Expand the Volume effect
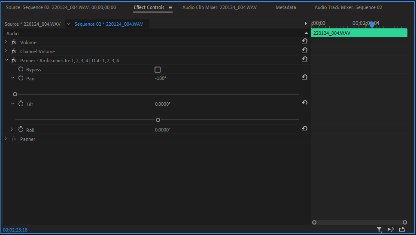This screenshot has width=416, height=235. pyautogui.click(x=6, y=42)
